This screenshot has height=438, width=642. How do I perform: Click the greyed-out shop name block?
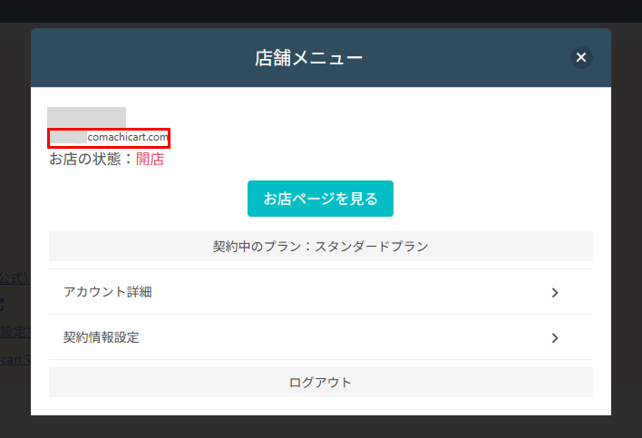tap(86, 117)
